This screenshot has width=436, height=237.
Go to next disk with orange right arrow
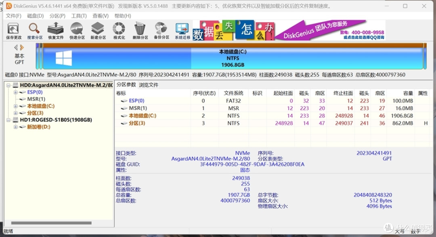pyautogui.click(x=22, y=48)
